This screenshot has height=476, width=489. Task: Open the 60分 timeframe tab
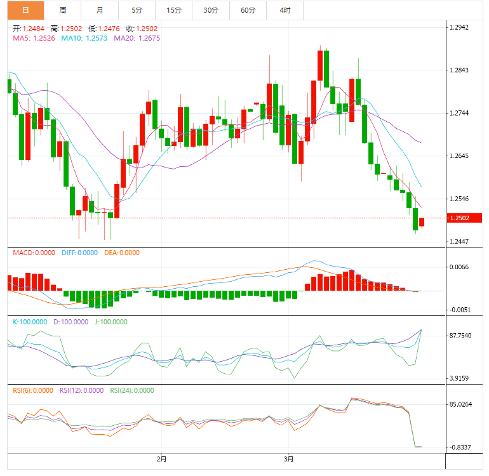pos(248,10)
